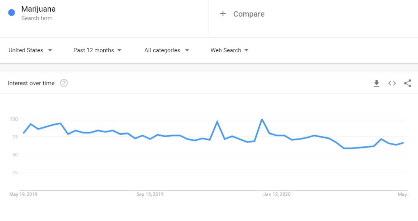Click the 50 value axis label
The image size is (418, 221).
tap(15, 155)
